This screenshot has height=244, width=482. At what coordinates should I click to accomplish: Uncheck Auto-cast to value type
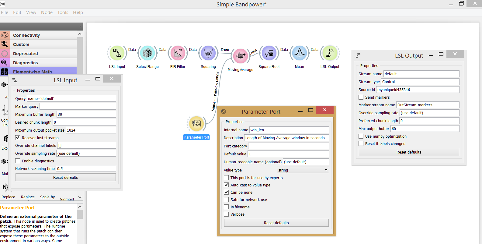[226, 185]
